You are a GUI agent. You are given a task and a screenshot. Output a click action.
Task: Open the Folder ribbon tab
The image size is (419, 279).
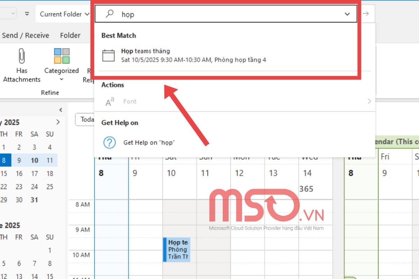70,35
